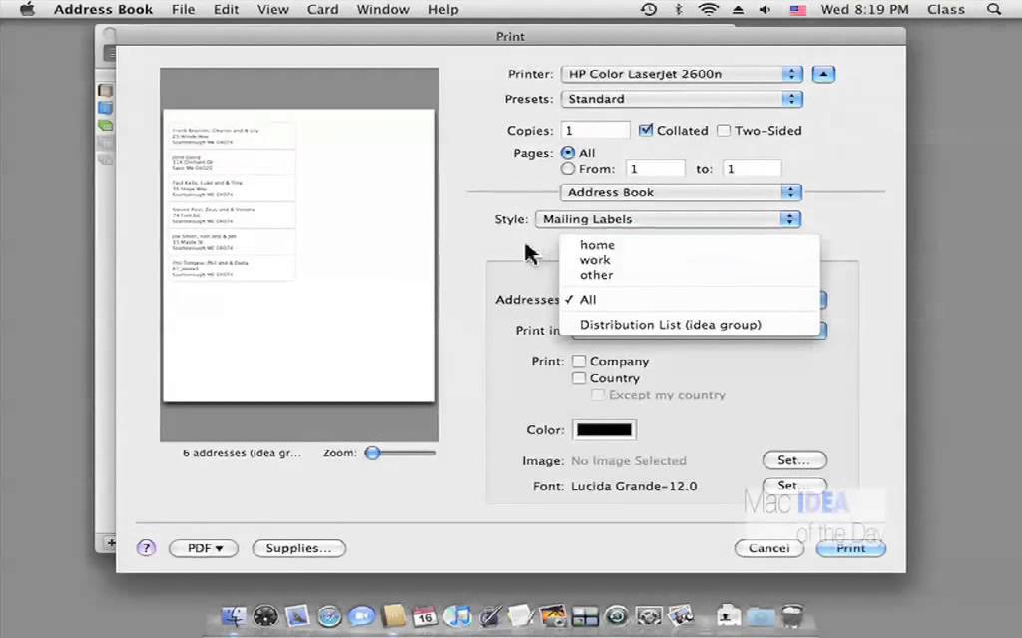Open the Apple menu
1022x638 pixels.
pyautogui.click(x=27, y=9)
